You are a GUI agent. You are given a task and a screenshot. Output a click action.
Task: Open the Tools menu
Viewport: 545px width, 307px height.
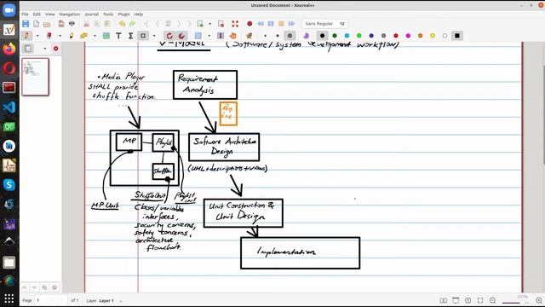coord(108,14)
